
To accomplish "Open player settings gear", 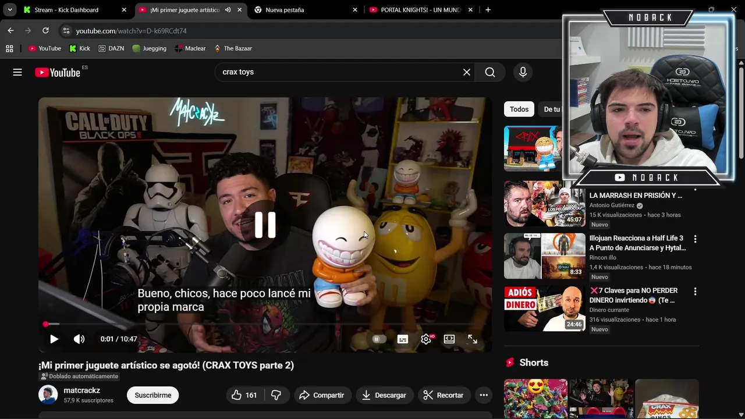I will (426, 339).
